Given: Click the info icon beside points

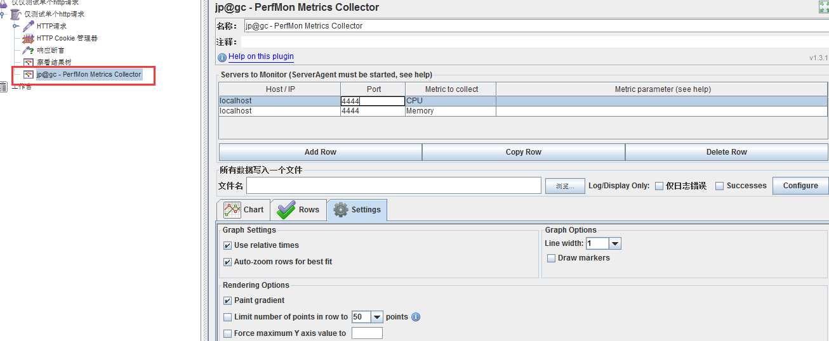Looking at the screenshot, I should tap(416, 317).
